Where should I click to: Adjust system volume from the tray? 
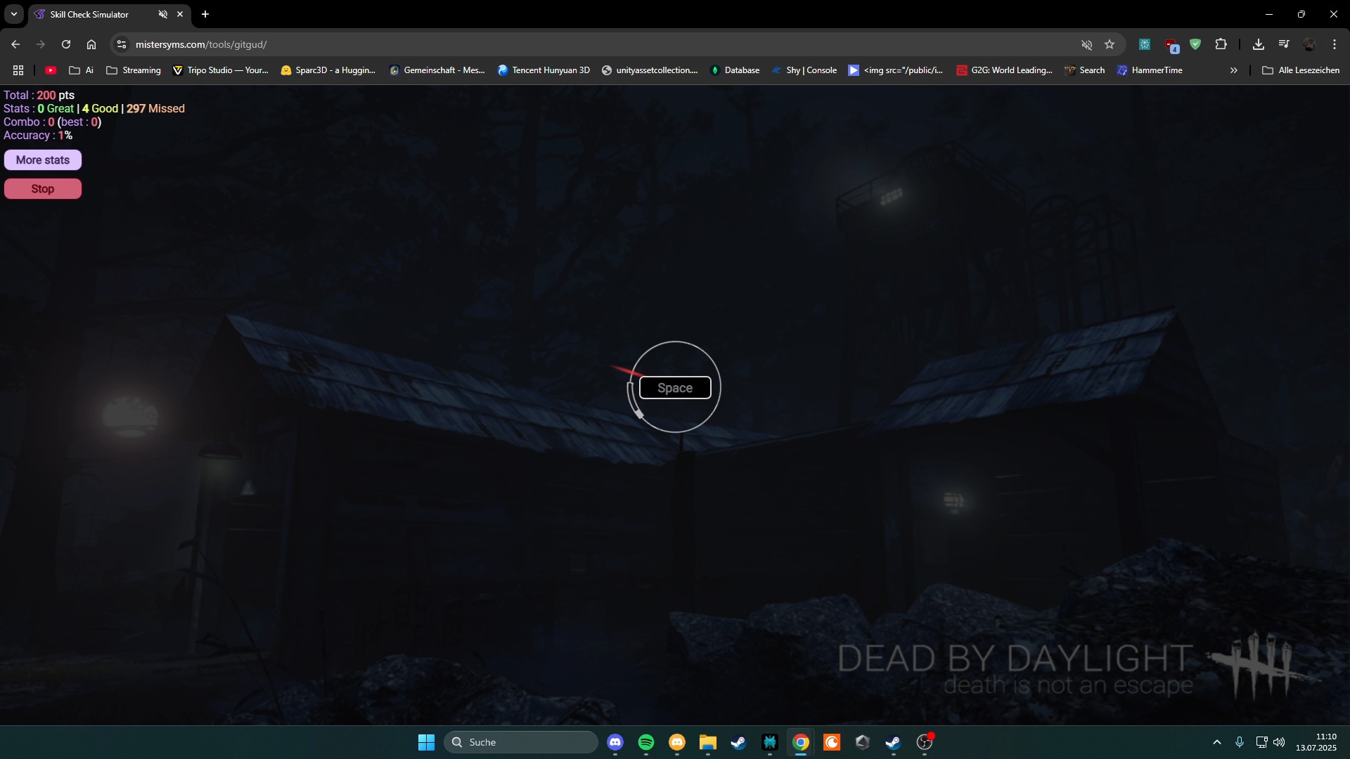pyautogui.click(x=1280, y=742)
